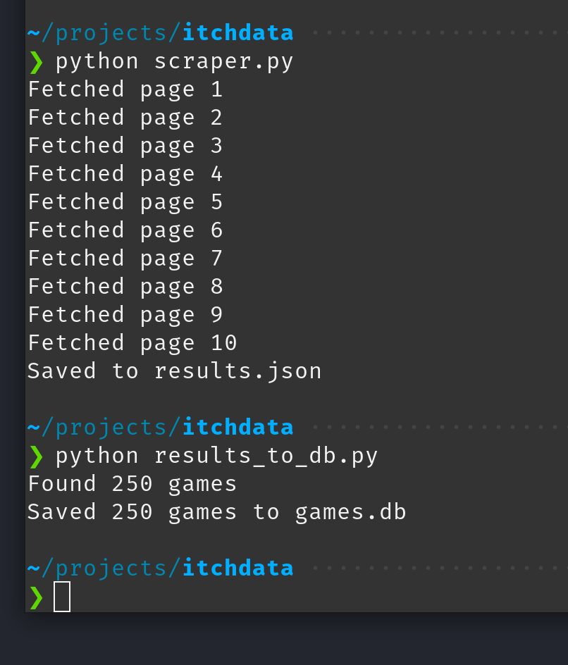Click 'Saved 250 games to games.db' line
Image resolution: width=568 pixels, height=665 pixels.
pyautogui.click(x=217, y=512)
